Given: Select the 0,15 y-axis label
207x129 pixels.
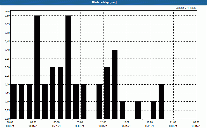Looking at the screenshot, I should pos(7,93).
